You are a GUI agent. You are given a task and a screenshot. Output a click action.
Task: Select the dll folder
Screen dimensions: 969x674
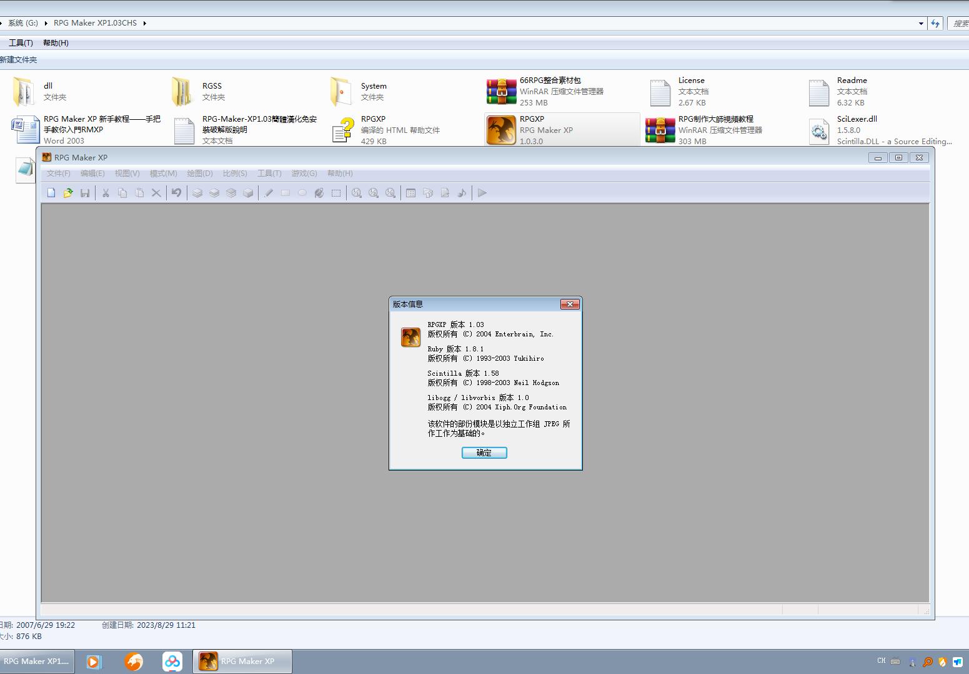click(41, 92)
